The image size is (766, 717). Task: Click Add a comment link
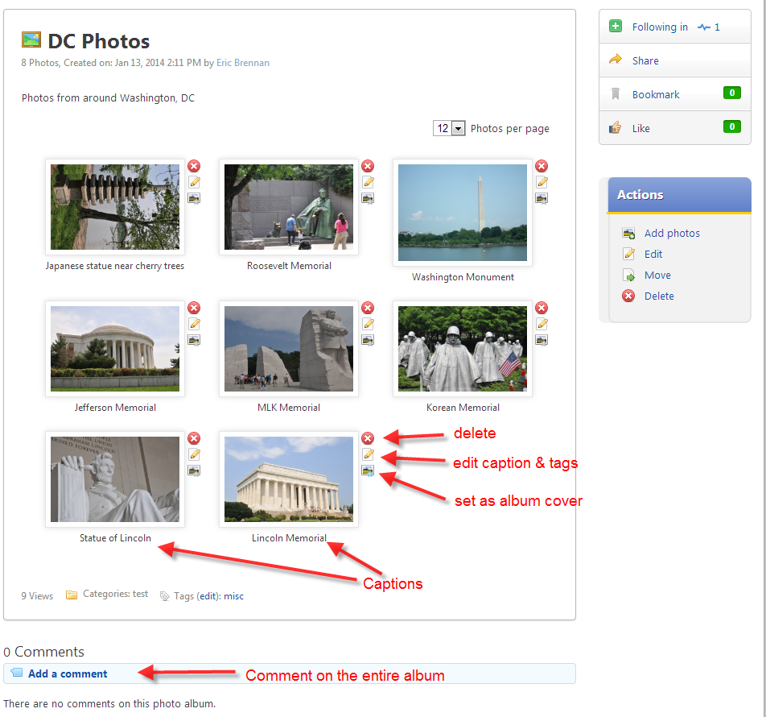point(68,674)
